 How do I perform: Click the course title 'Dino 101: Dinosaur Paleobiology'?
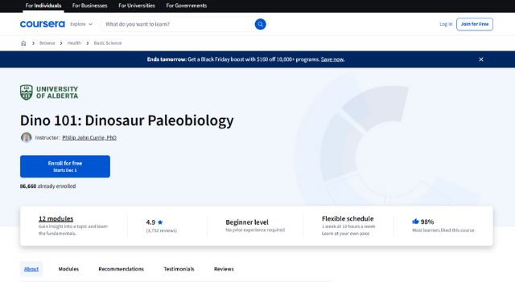(x=127, y=120)
